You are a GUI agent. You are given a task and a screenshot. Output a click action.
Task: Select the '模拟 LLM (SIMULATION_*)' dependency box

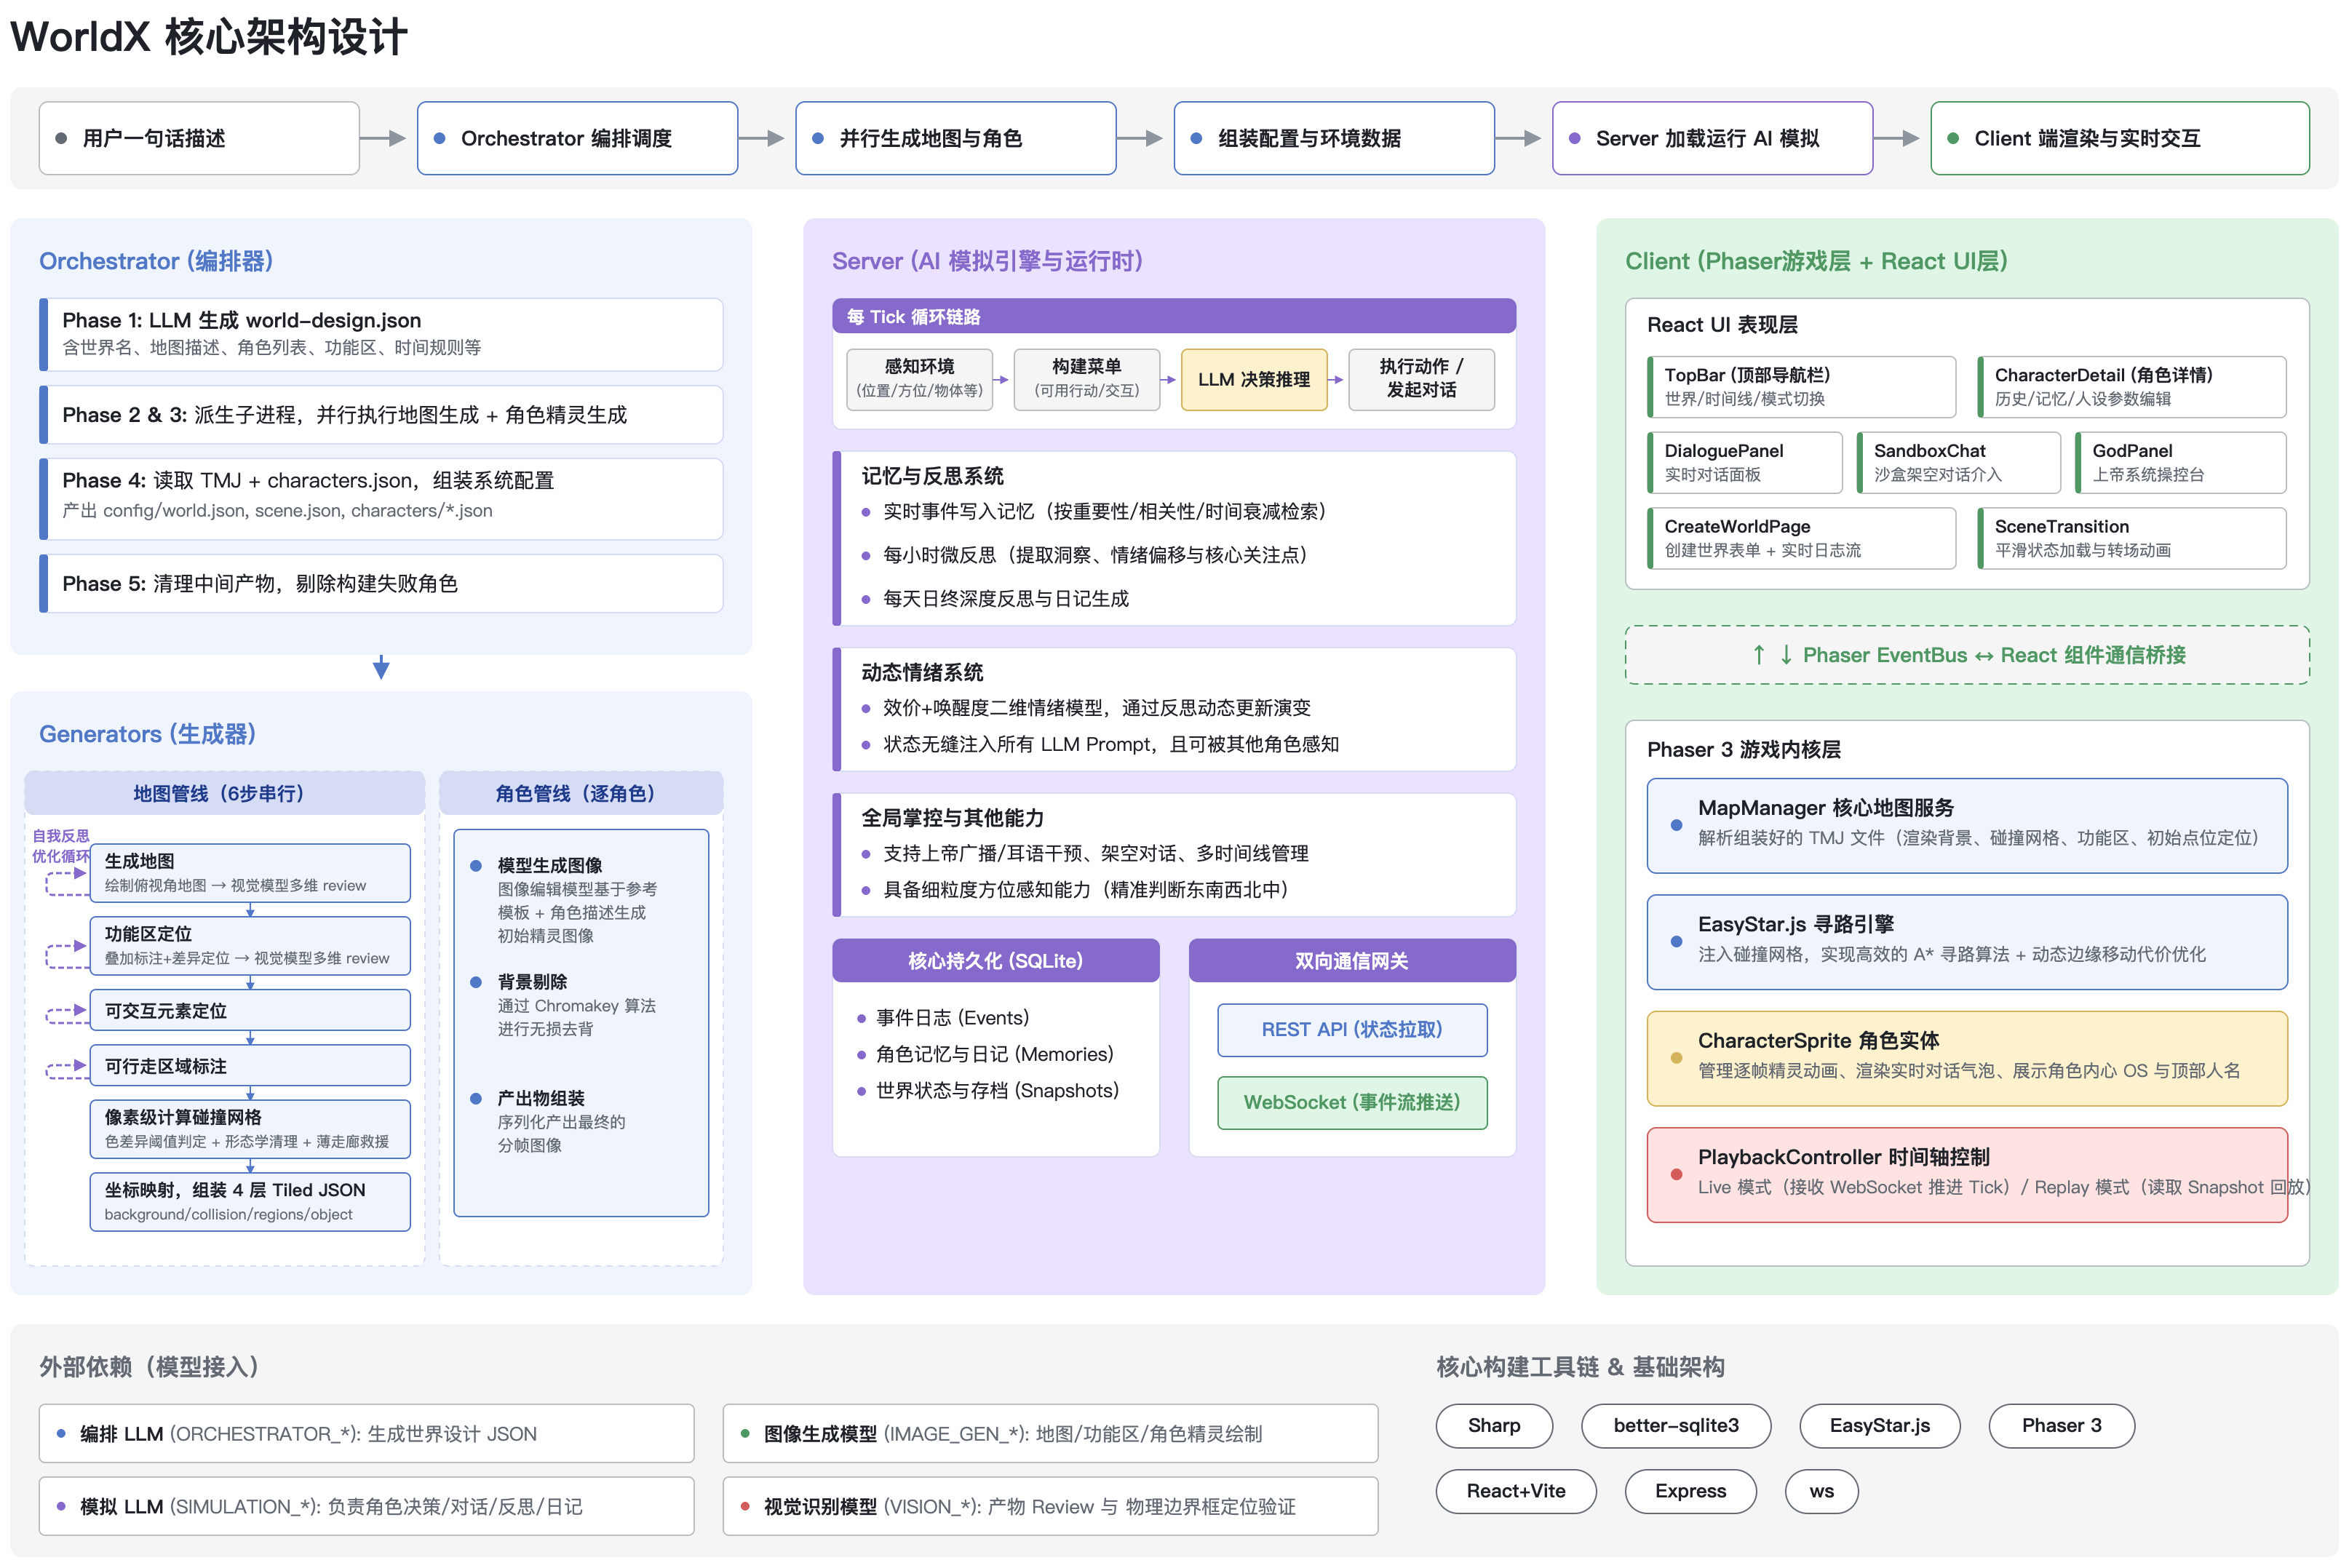[366, 1506]
